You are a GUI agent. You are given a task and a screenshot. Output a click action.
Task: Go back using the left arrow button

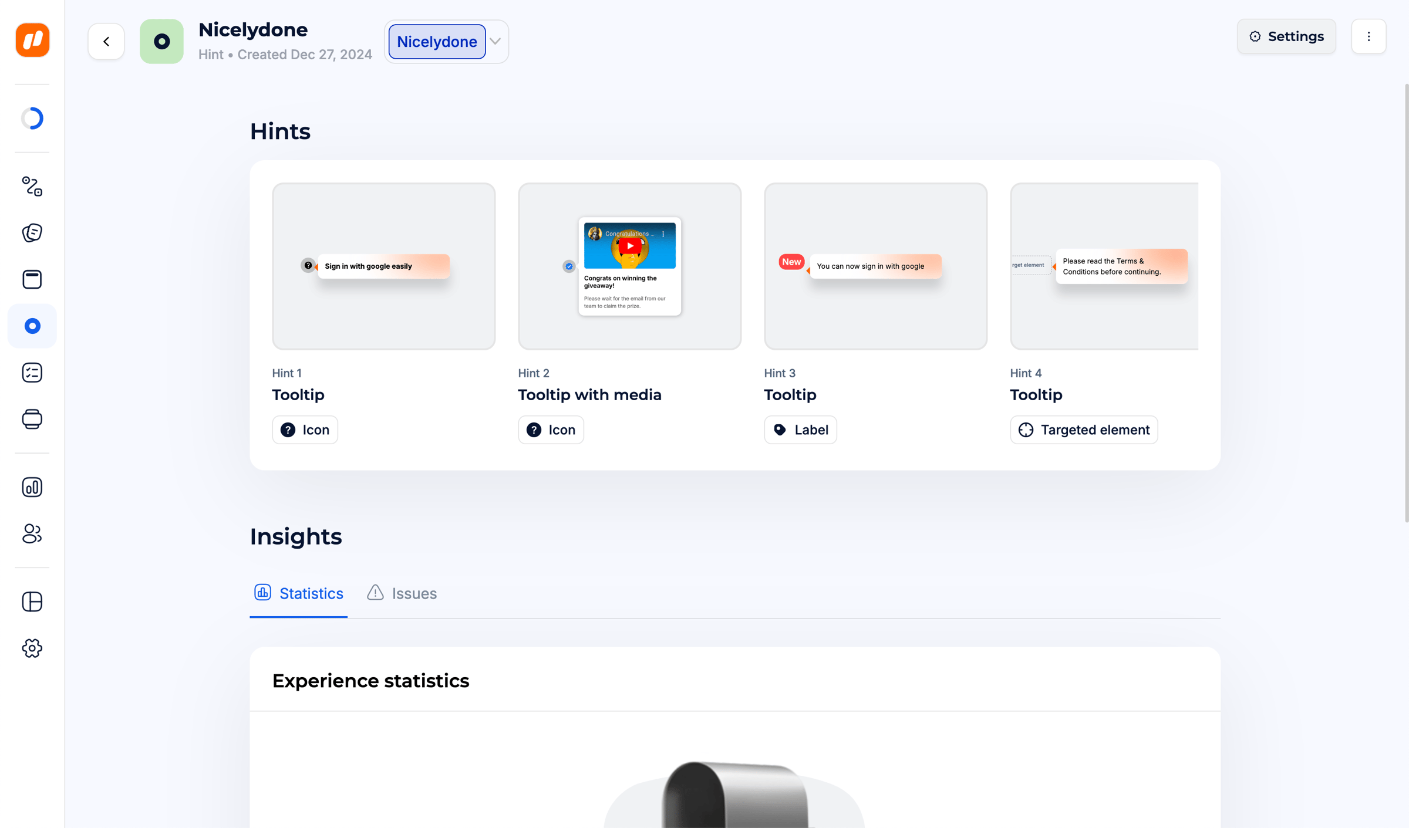[106, 42]
